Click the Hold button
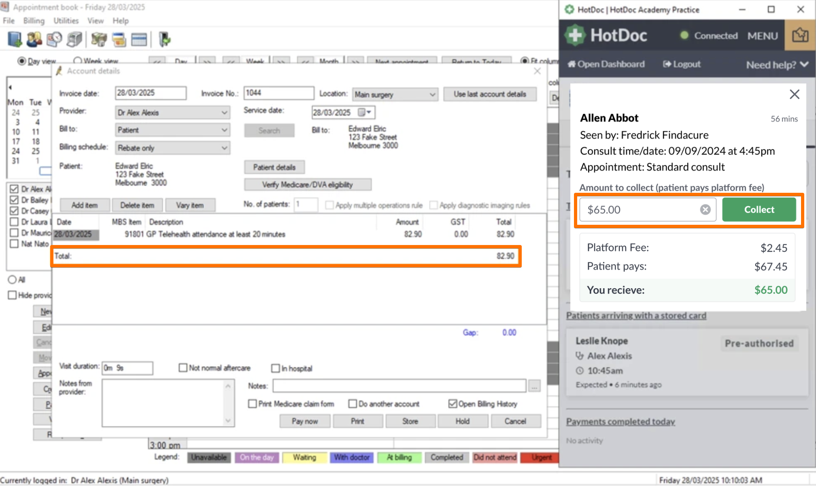Viewport: 816px width, 486px height. point(463,421)
